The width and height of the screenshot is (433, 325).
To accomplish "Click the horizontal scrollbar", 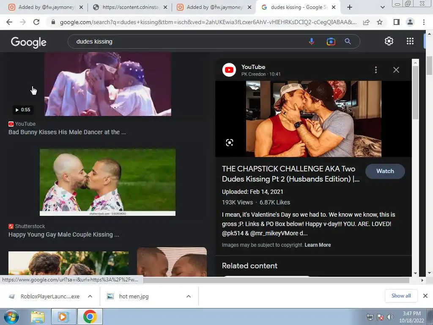I will tap(276, 280).
